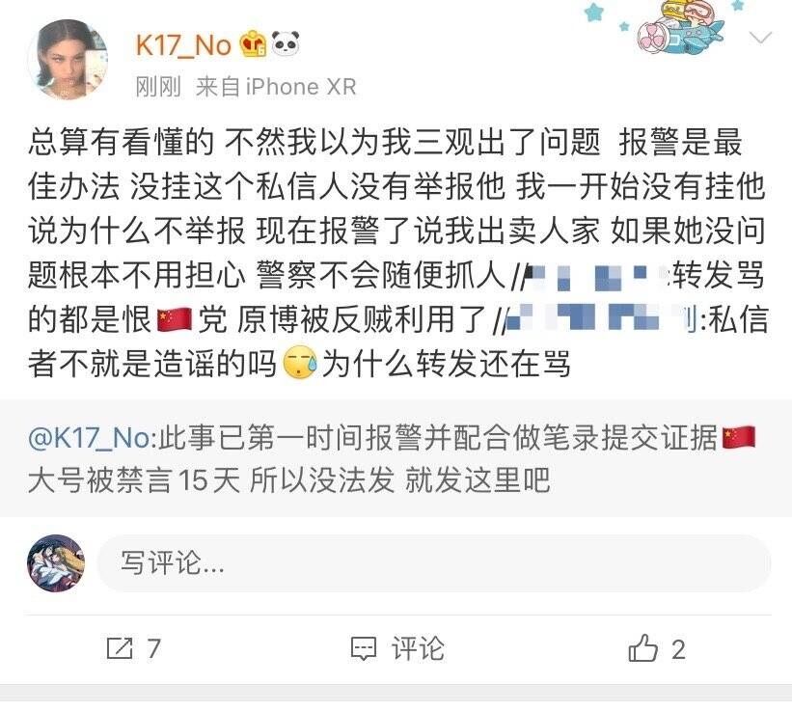The width and height of the screenshot is (792, 711).
Task: Expand the post options chevron
Action: (x=761, y=38)
